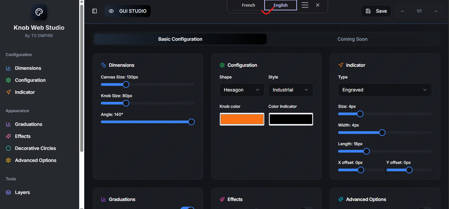This screenshot has width=449, height=209.
Task: Click the indicator Width slider handle
Action: 382,133
